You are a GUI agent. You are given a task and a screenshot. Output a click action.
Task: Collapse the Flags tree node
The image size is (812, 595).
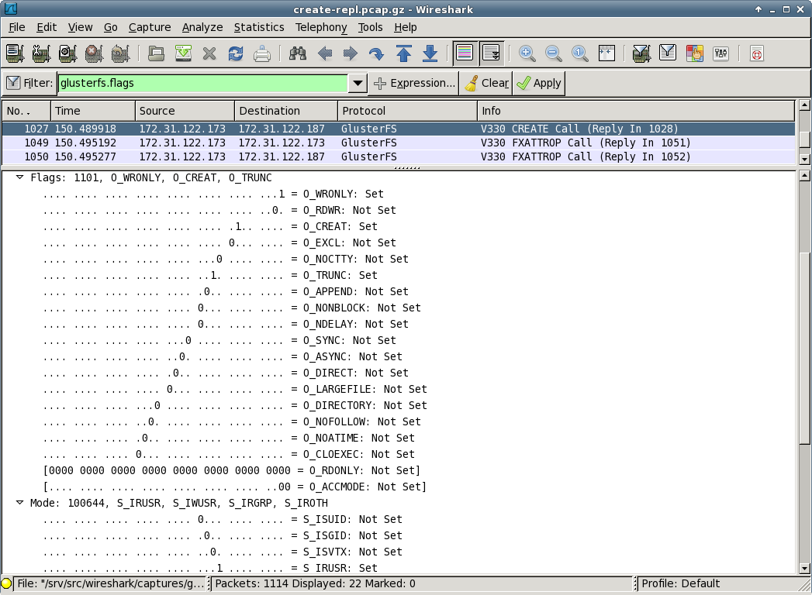(x=19, y=177)
